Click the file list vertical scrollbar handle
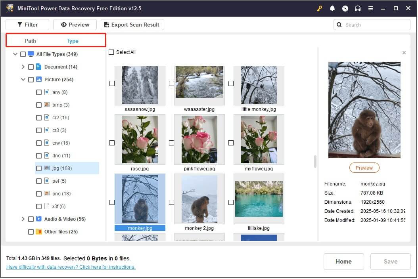Screen dimensions: 418x279 [x=315, y=161]
